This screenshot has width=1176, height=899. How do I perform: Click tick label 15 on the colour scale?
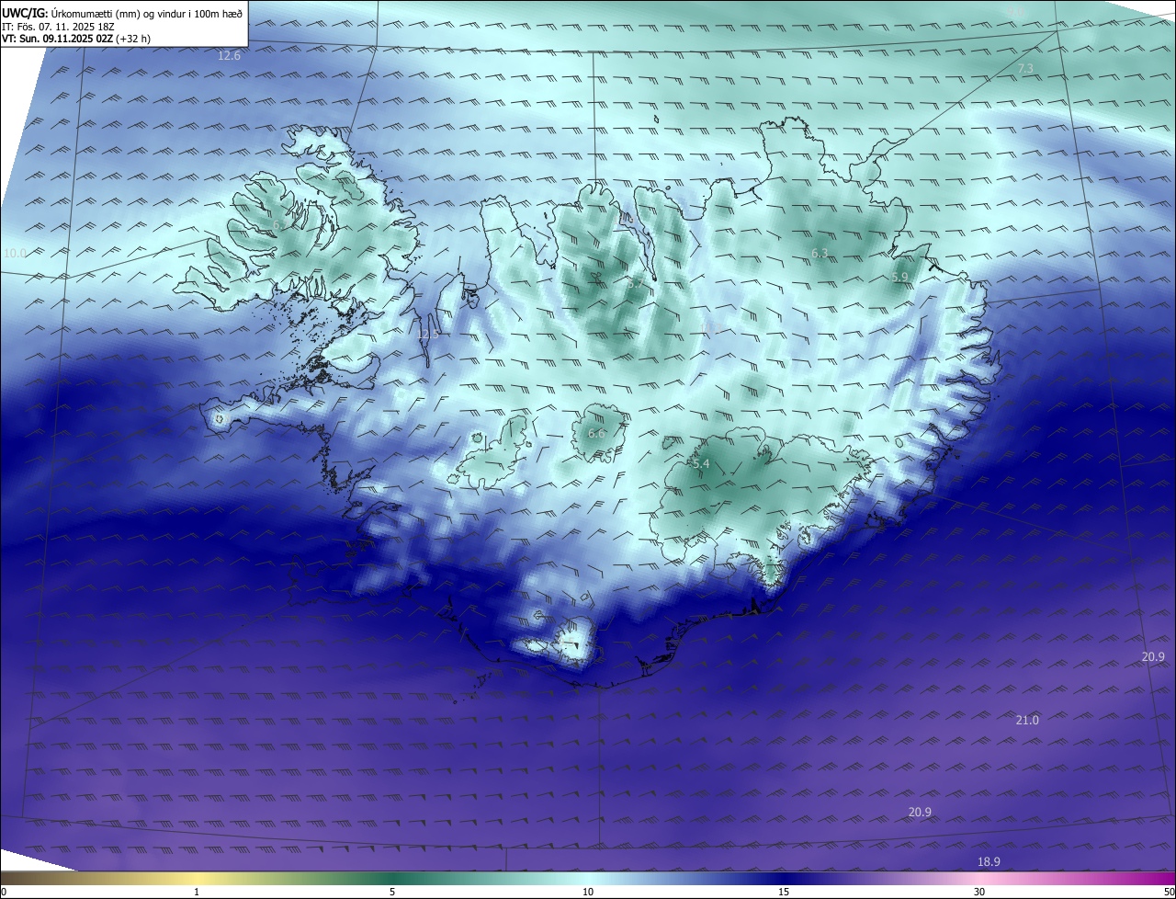[x=784, y=892]
